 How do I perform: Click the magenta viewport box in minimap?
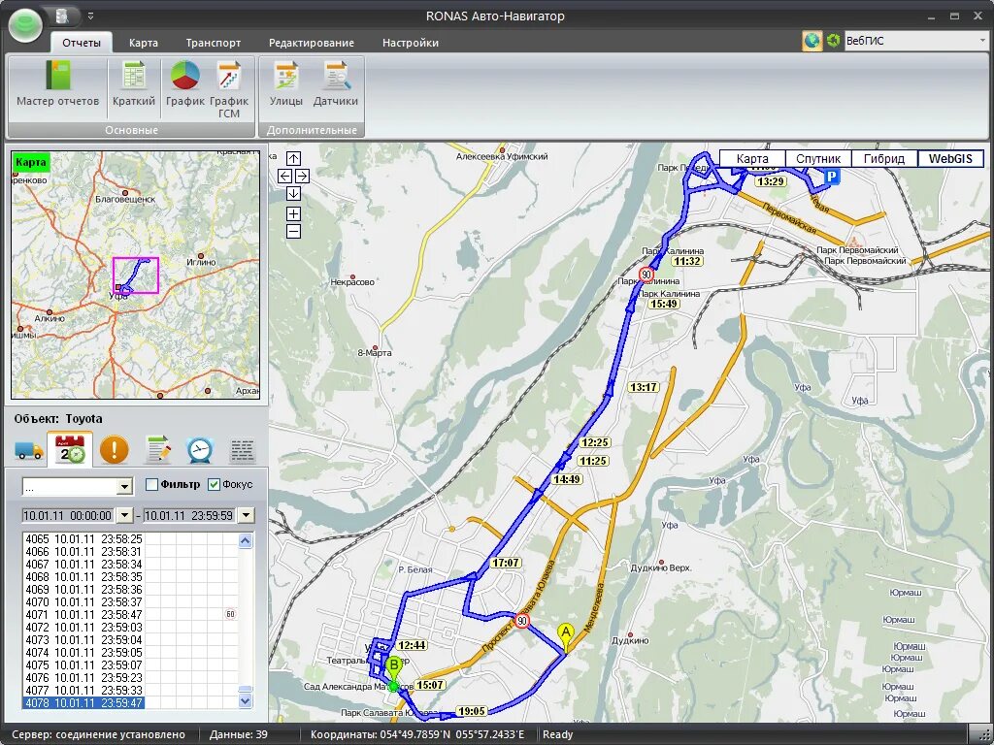136,275
